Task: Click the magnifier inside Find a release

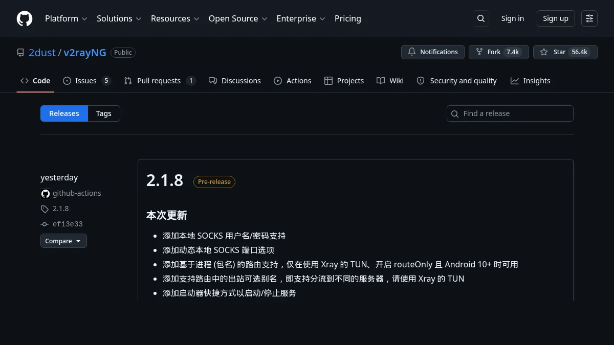Action: click(x=455, y=113)
